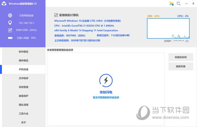197x127 pixels.
Task: Click the 3000*2000 (60Hz) resolution text
Action: point(26,30)
